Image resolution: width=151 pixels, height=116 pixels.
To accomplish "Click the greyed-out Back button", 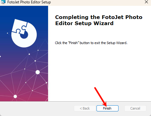I will pyautogui.click(x=85, y=108).
